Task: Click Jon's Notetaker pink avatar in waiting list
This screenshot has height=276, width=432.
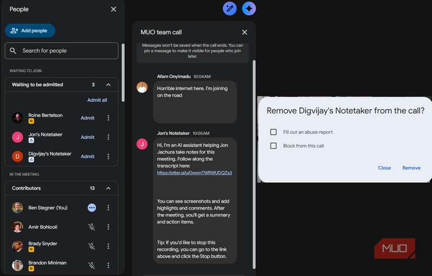Action: tap(17, 137)
